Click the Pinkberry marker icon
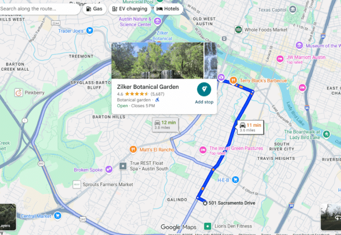The image size is (341, 235). coord(19,93)
